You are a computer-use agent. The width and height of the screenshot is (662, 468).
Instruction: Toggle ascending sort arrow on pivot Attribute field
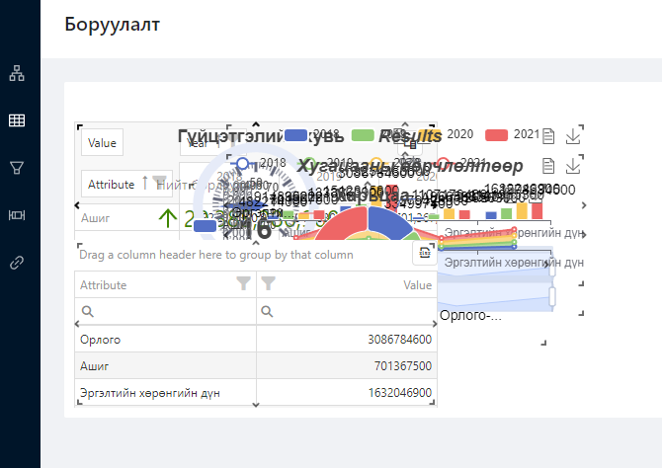pyautogui.click(x=145, y=183)
